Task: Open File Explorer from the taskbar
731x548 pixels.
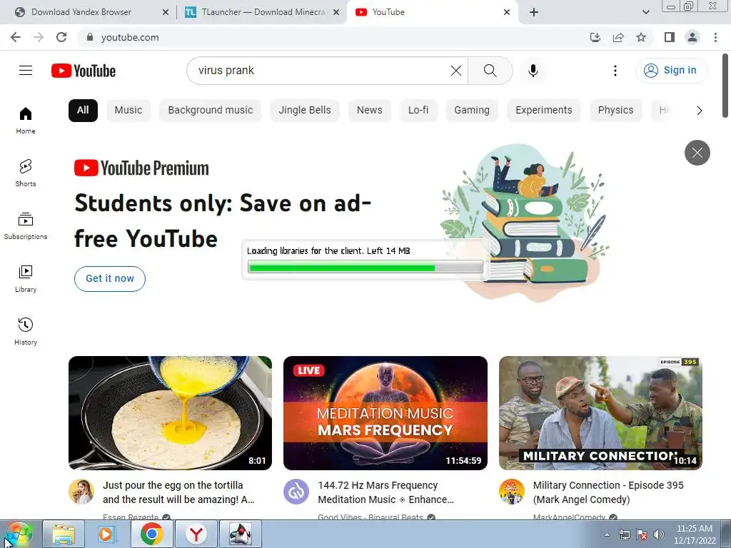Action: click(64, 534)
